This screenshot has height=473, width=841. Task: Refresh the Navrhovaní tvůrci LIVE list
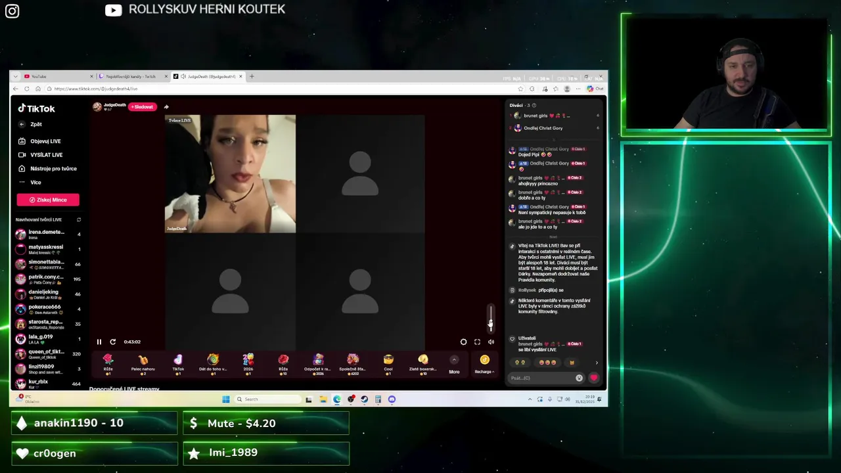pyautogui.click(x=79, y=219)
